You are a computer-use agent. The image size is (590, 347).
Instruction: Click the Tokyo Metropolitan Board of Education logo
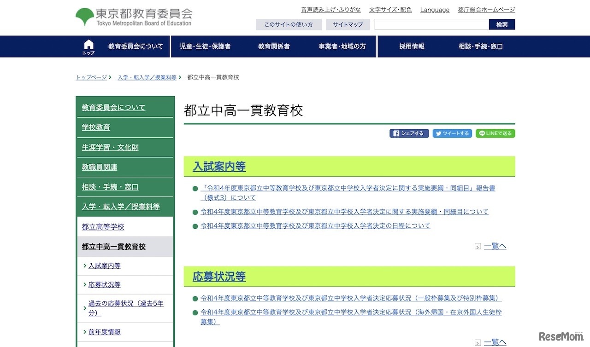pos(134,17)
